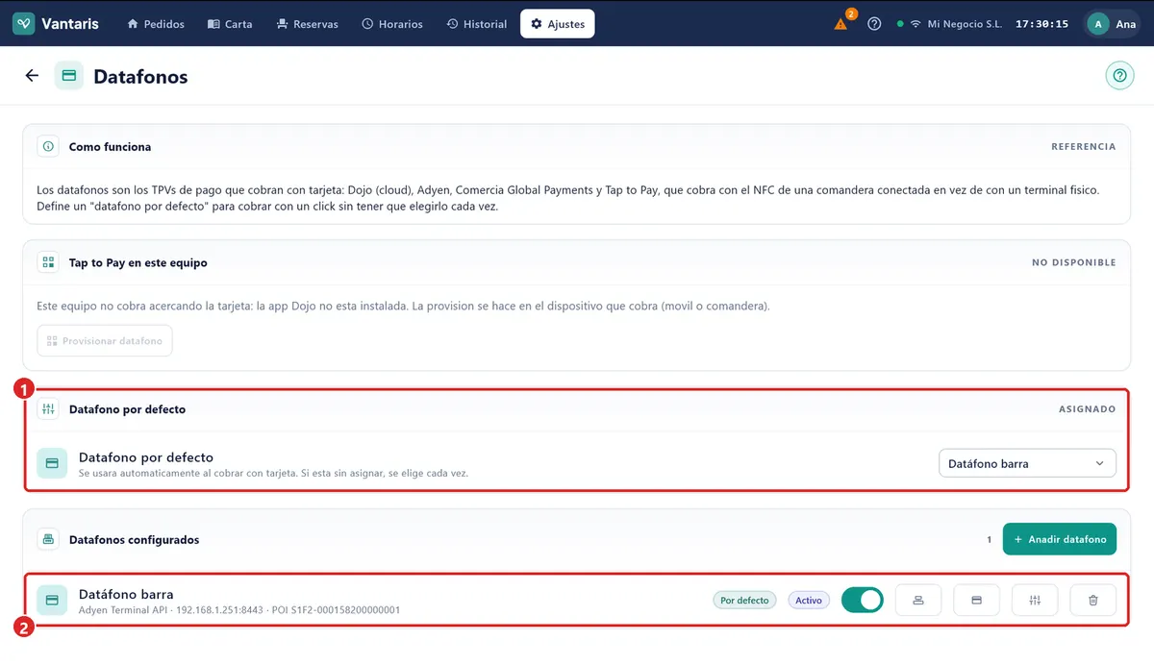Click the Anadir datafono button

(1060, 539)
